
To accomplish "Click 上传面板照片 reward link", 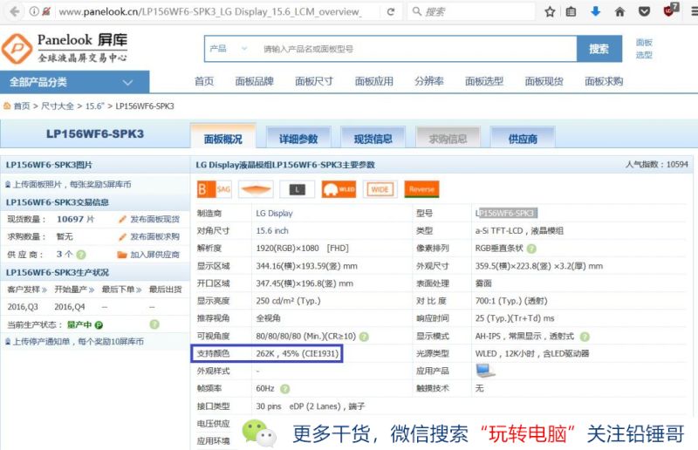I will [72, 184].
